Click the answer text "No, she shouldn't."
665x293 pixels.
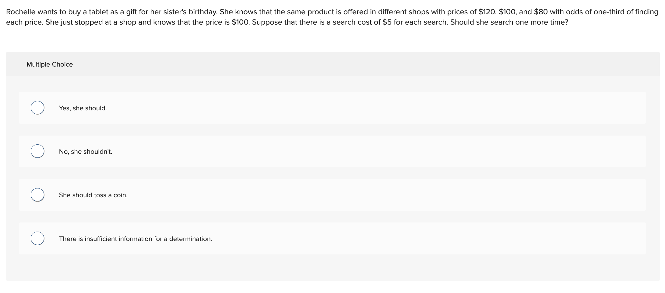(x=86, y=151)
